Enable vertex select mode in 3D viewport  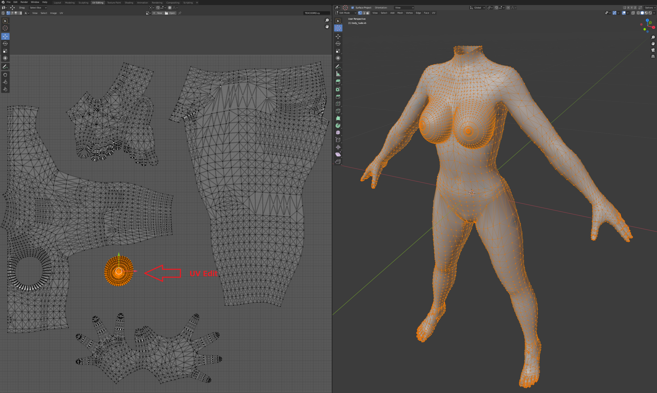coord(360,13)
